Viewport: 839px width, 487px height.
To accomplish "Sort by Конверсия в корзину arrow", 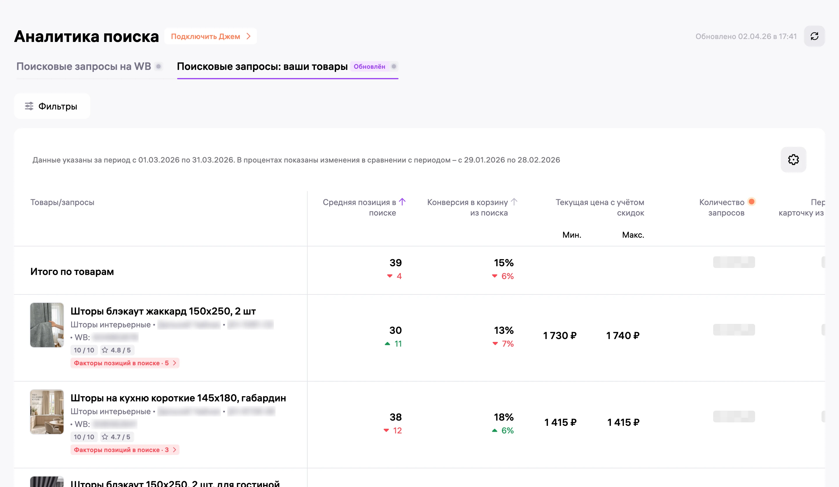I will (514, 202).
